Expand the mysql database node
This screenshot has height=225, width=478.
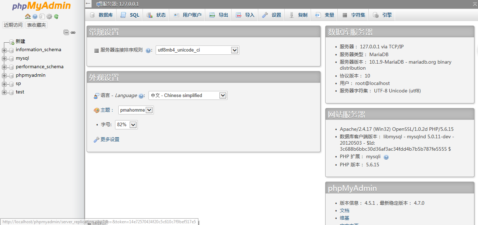coord(4,59)
